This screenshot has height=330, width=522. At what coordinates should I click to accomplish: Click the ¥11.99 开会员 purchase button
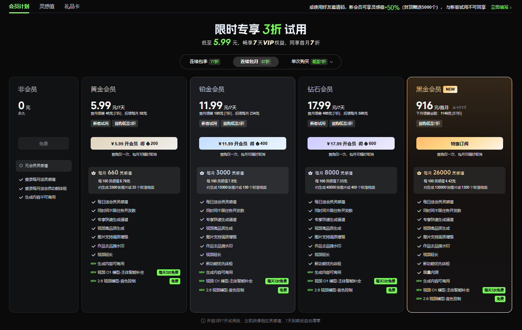pos(242,143)
